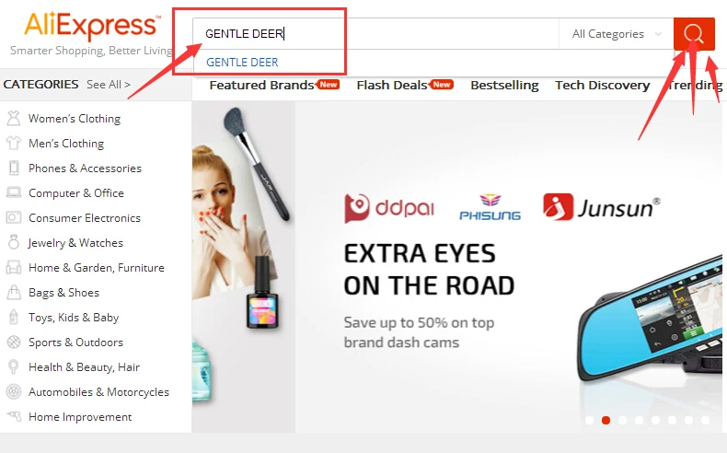Click the makeup brush beauty banner image
This screenshot has height=453, width=727.
[244, 267]
